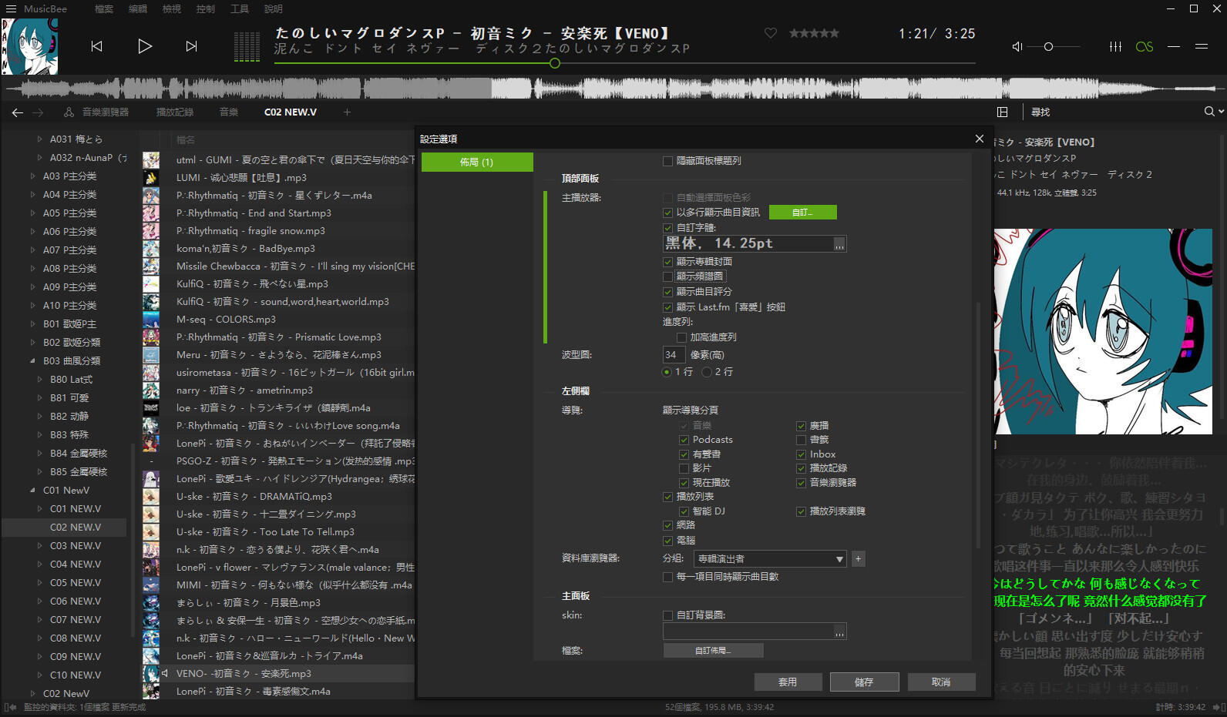Click the 套用 button
This screenshot has height=717, width=1227.
pos(787,682)
